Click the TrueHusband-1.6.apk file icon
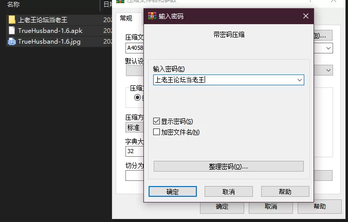348x222 pixels. tap(12, 31)
